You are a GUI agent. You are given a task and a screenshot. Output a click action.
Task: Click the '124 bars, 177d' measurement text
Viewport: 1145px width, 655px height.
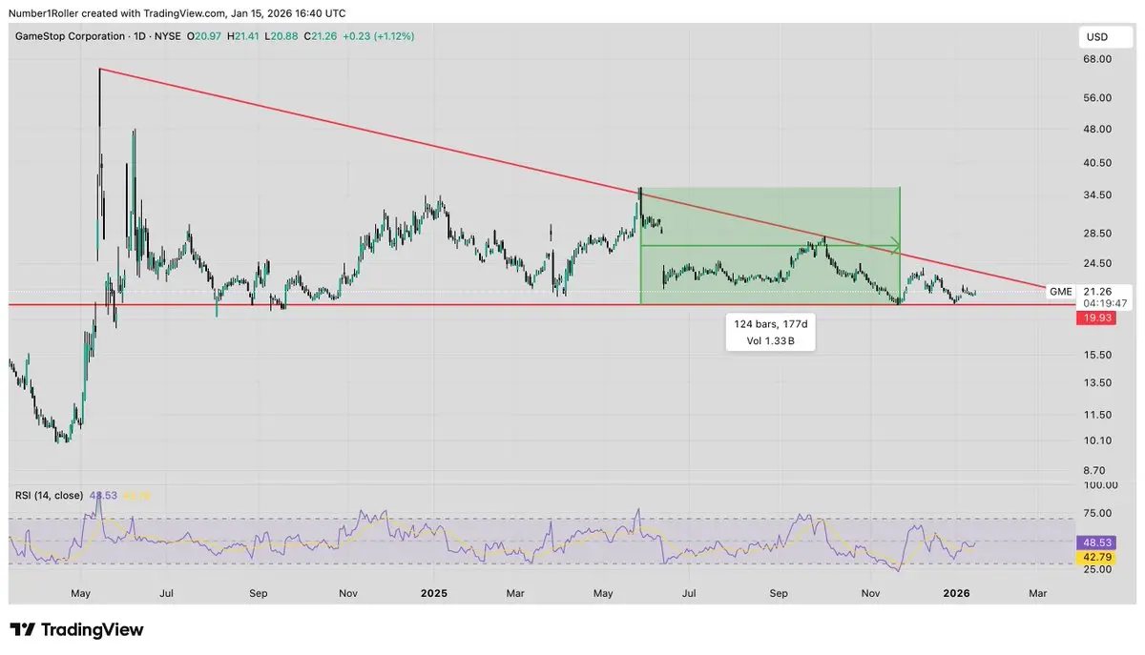pos(770,325)
